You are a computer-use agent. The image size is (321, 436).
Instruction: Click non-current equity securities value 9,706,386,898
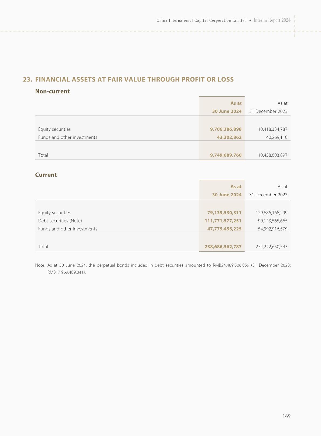[x=226, y=129]
